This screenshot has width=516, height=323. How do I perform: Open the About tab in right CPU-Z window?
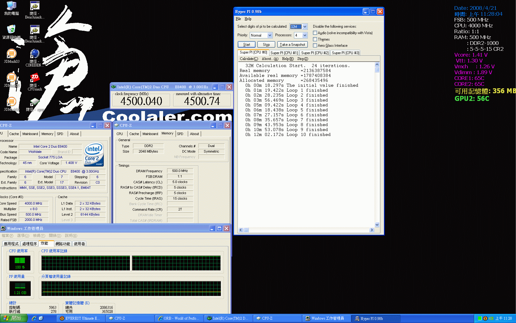(194, 134)
